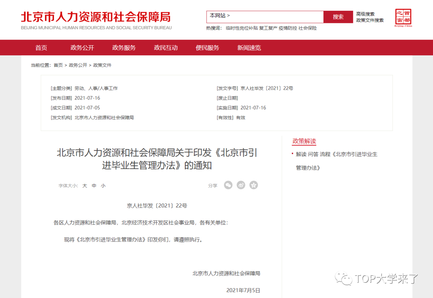
Task: Click 政务公开 in the breadcrumb
Action: click(78, 65)
